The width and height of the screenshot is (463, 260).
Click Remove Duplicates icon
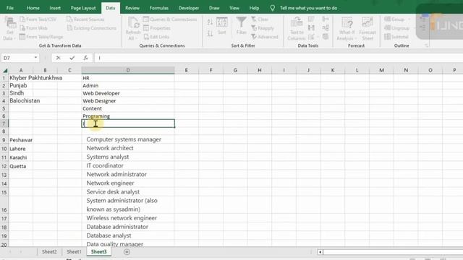[x=311, y=28]
